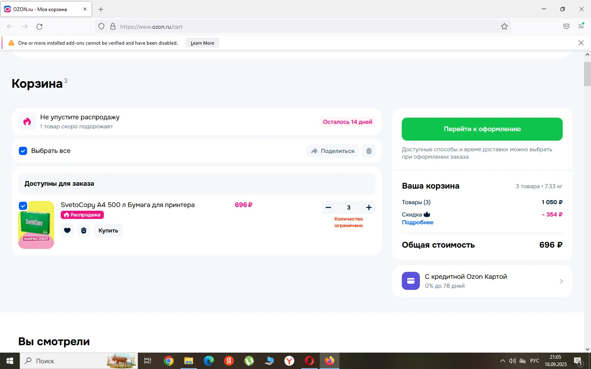Launch Opera from the taskbar

(x=309, y=361)
